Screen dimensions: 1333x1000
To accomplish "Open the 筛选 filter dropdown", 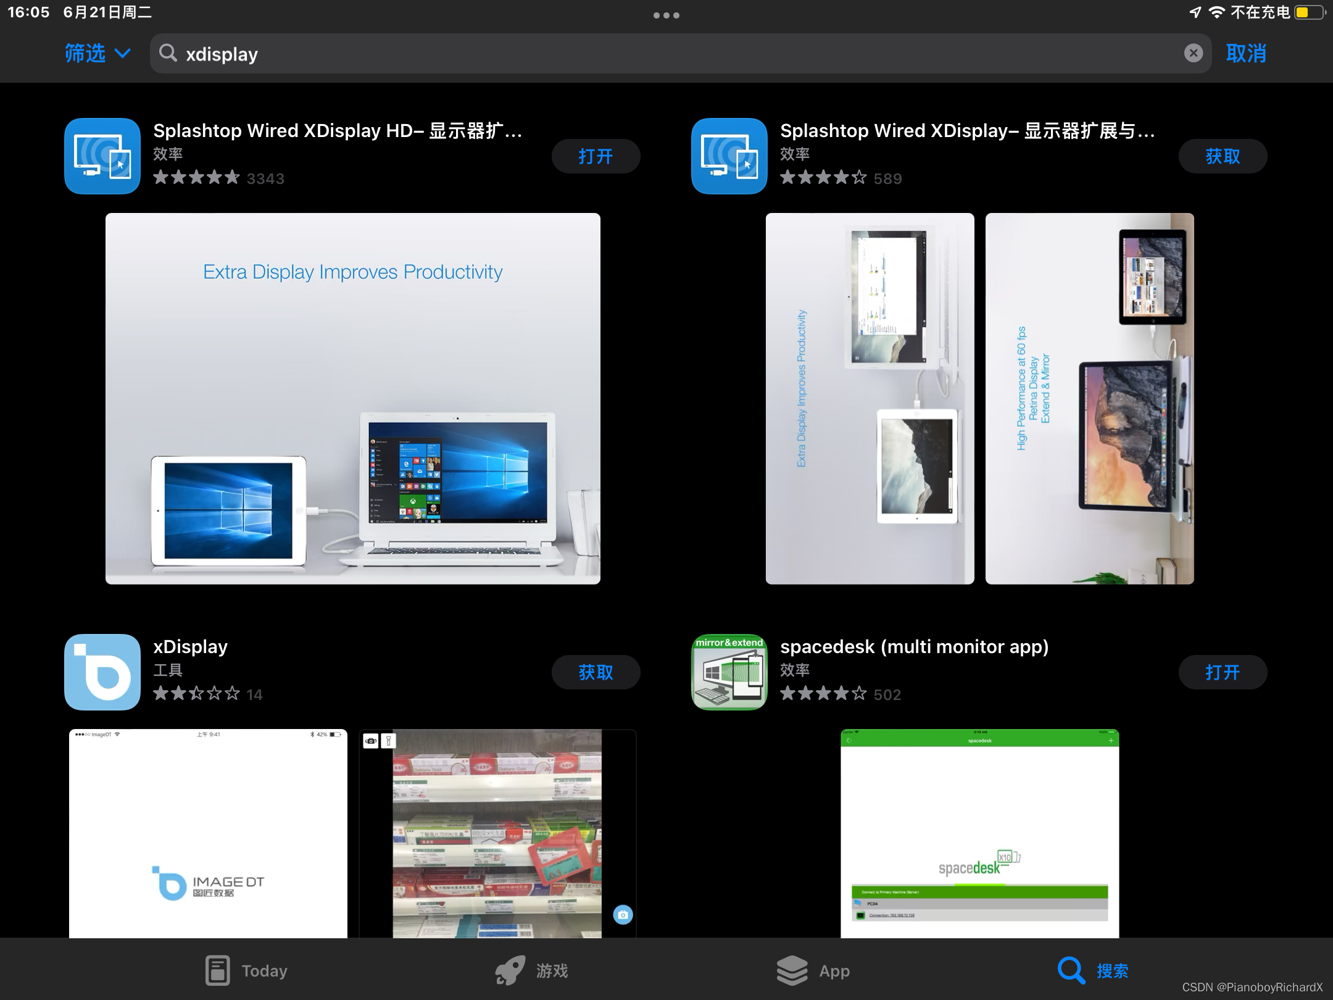I will [x=97, y=53].
